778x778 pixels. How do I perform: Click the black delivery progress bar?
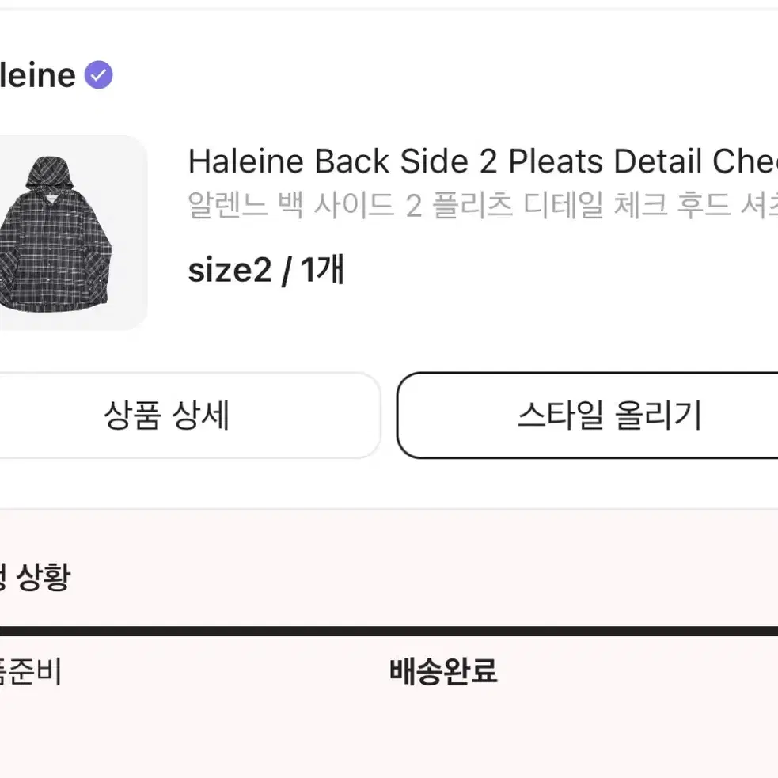[x=389, y=631]
